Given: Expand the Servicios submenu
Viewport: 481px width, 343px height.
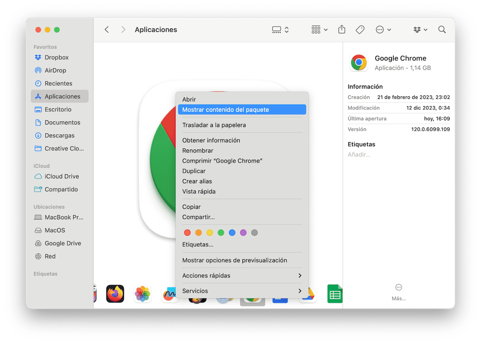Looking at the screenshot, I should pyautogui.click(x=242, y=291).
